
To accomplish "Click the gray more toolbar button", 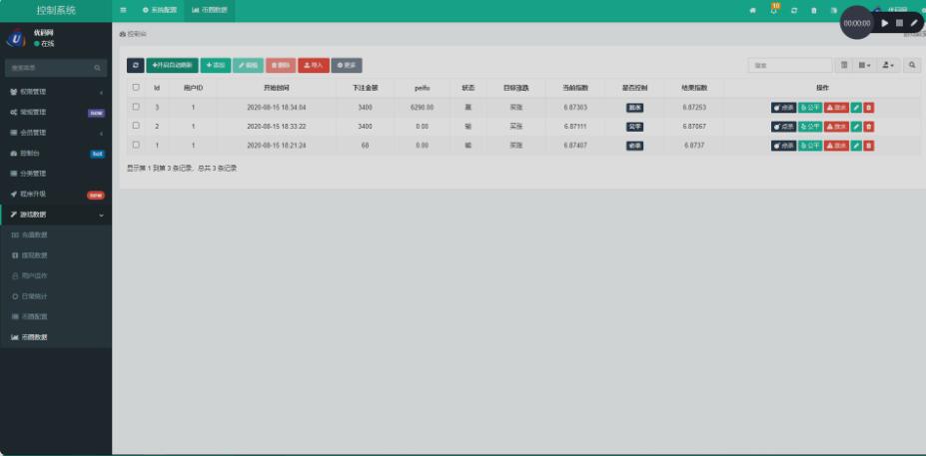I will pyautogui.click(x=347, y=66).
